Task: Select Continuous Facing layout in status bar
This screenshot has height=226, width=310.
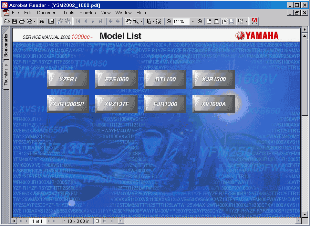Action: click(x=112, y=221)
